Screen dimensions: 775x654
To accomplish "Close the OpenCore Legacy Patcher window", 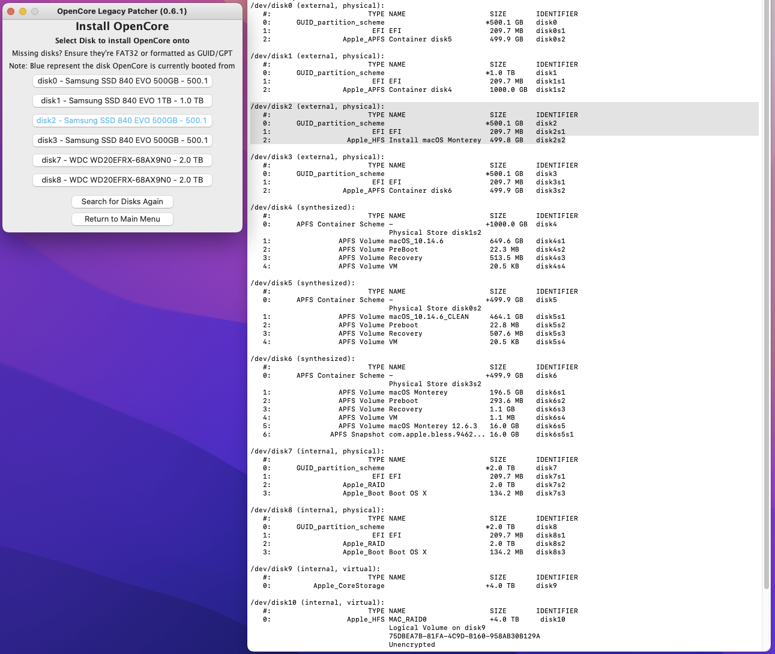I will tap(11, 11).
